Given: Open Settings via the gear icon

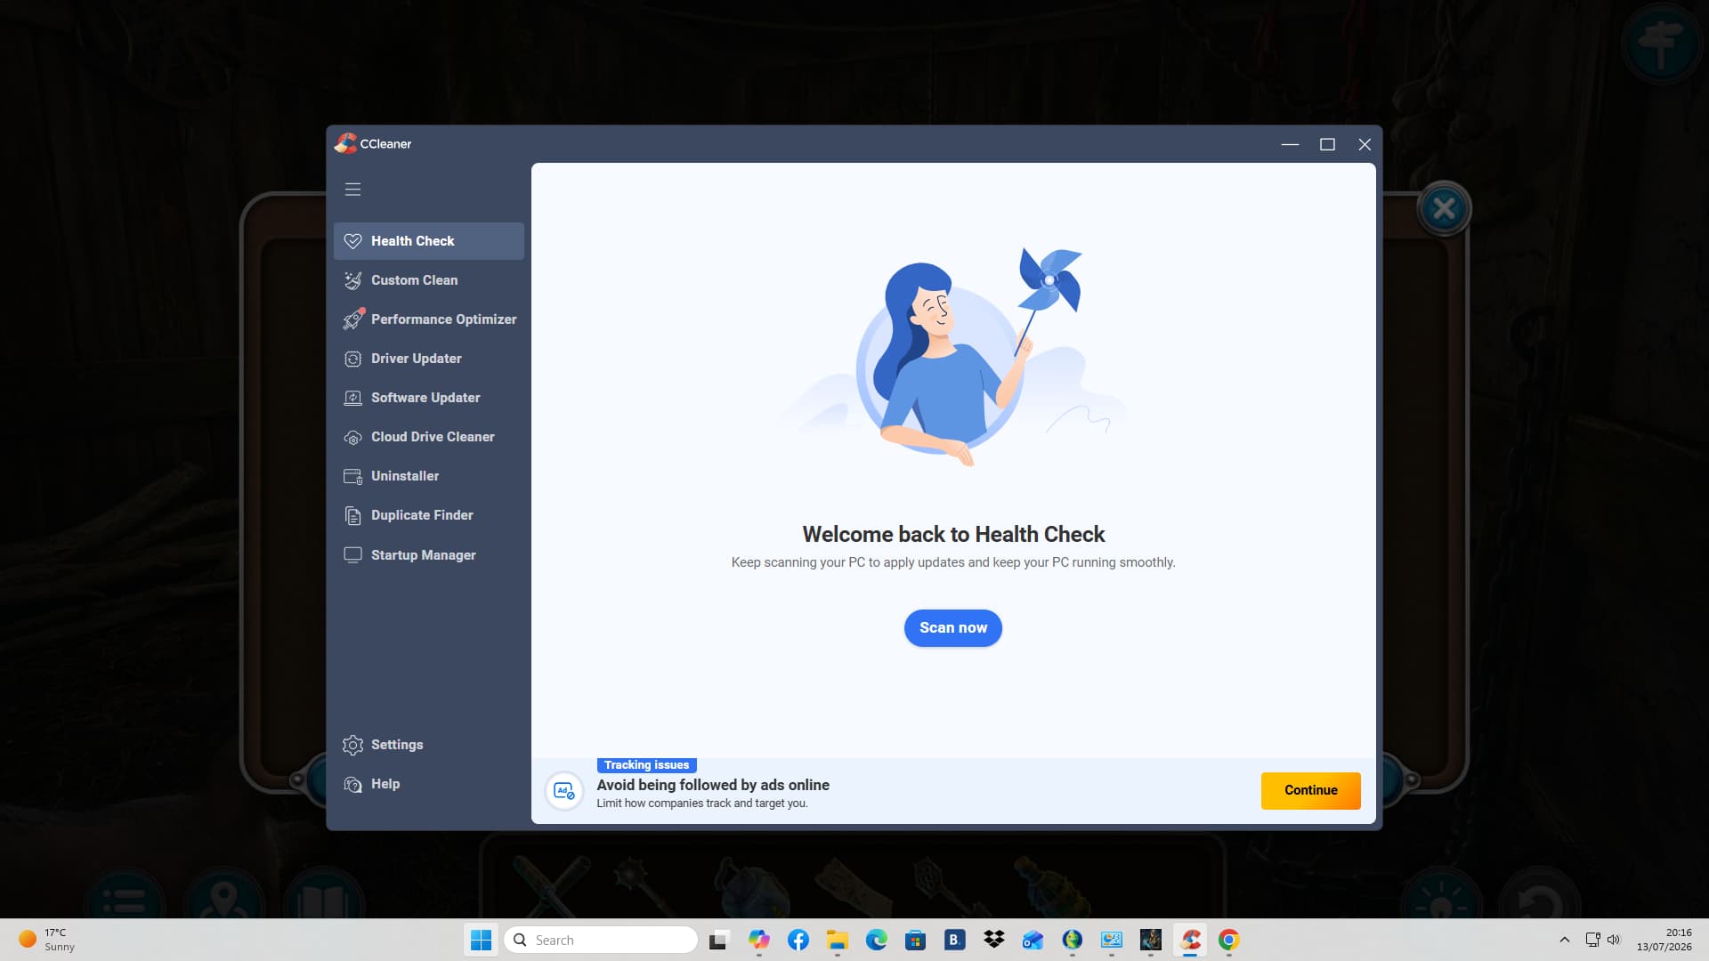Looking at the screenshot, I should (x=352, y=745).
